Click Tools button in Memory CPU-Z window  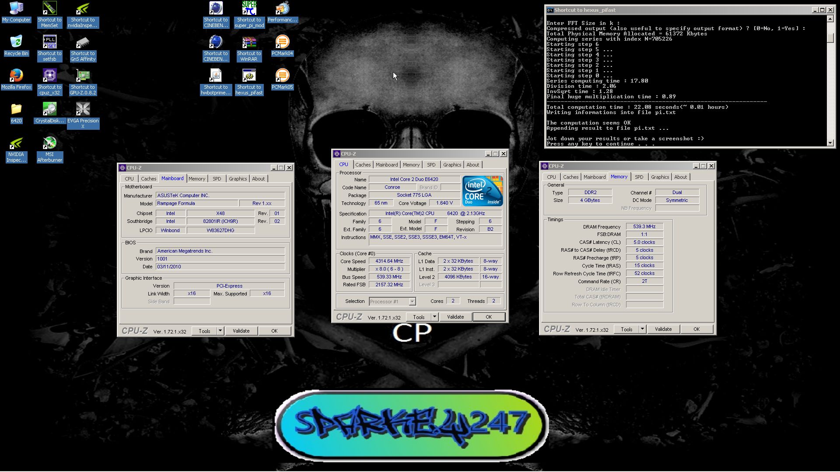click(626, 329)
